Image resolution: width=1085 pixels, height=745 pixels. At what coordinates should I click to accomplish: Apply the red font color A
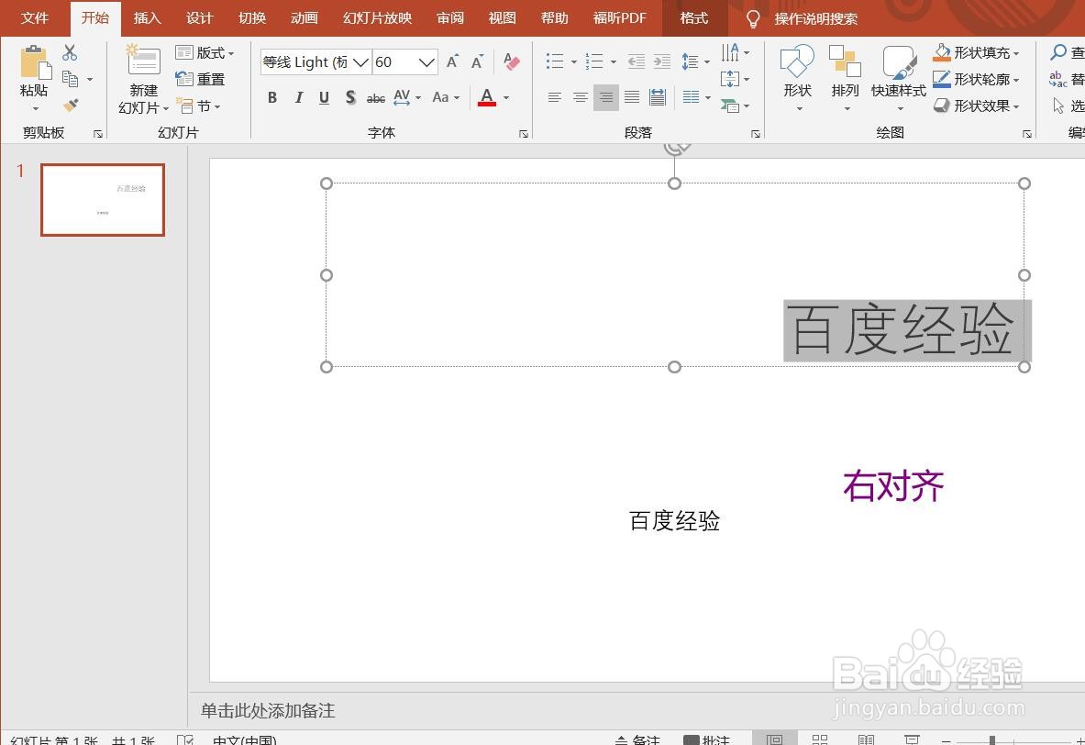click(487, 97)
